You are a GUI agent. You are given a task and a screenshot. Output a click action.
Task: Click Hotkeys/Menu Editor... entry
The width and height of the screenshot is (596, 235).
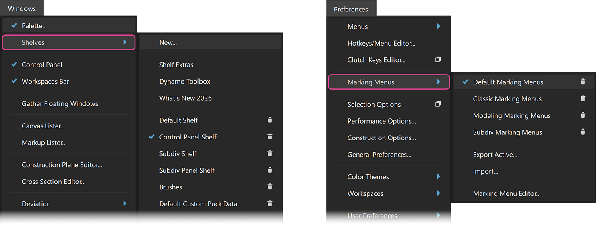coord(381,43)
